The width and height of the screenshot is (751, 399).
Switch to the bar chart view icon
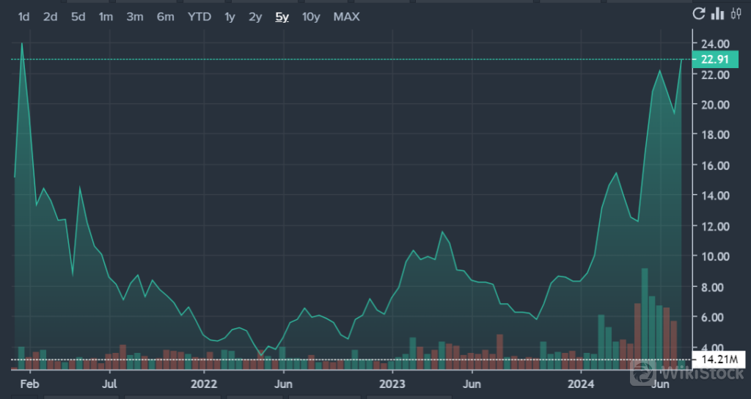point(717,14)
